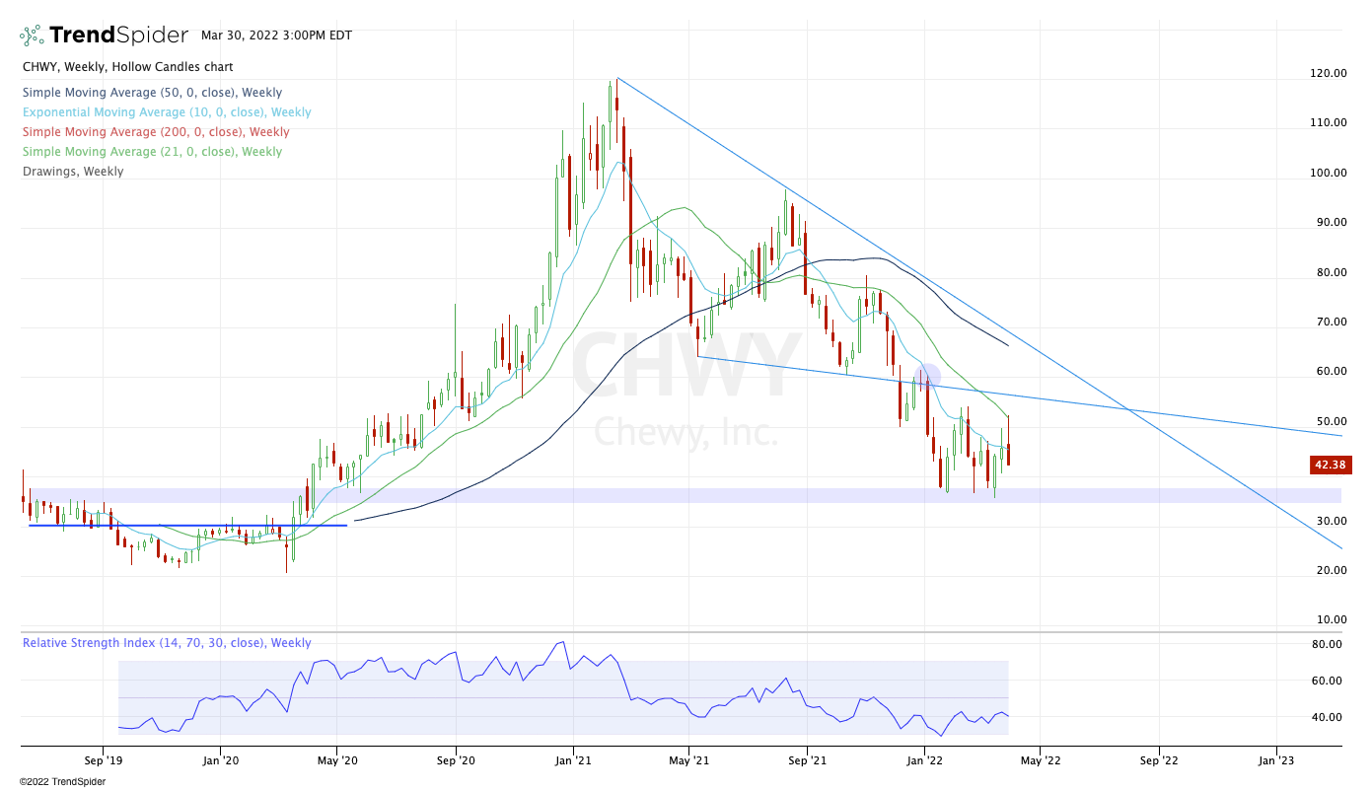The width and height of the screenshot is (1372, 791).
Task: Click the Relative Strength Index indicator label
Action: click(x=167, y=643)
